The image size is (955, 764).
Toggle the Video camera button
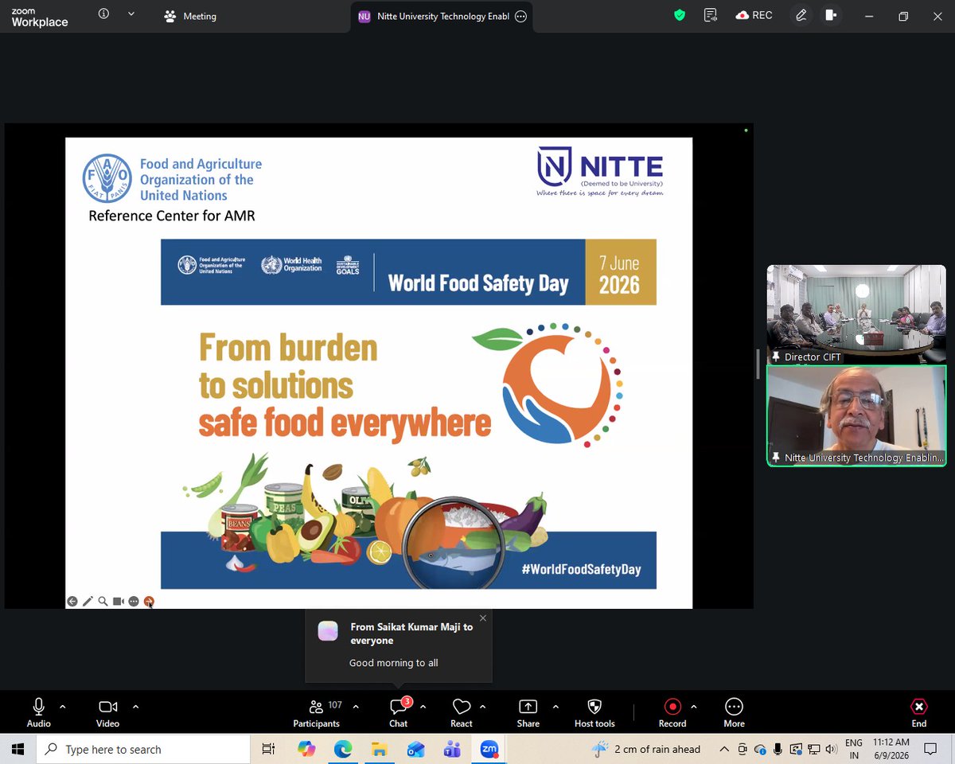tap(107, 713)
